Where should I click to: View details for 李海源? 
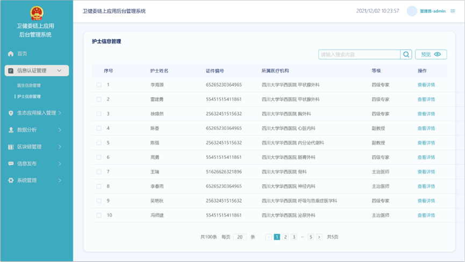(x=426, y=85)
